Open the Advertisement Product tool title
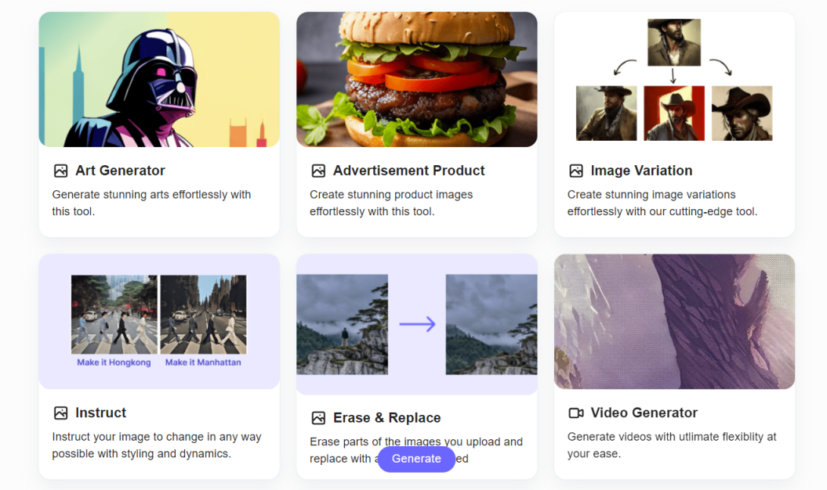This screenshot has width=827, height=490. 408,171
